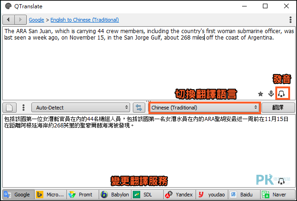This screenshot has width=297, height=201.
Task: Minimize the QTranslate window
Action: [x=244, y=6]
